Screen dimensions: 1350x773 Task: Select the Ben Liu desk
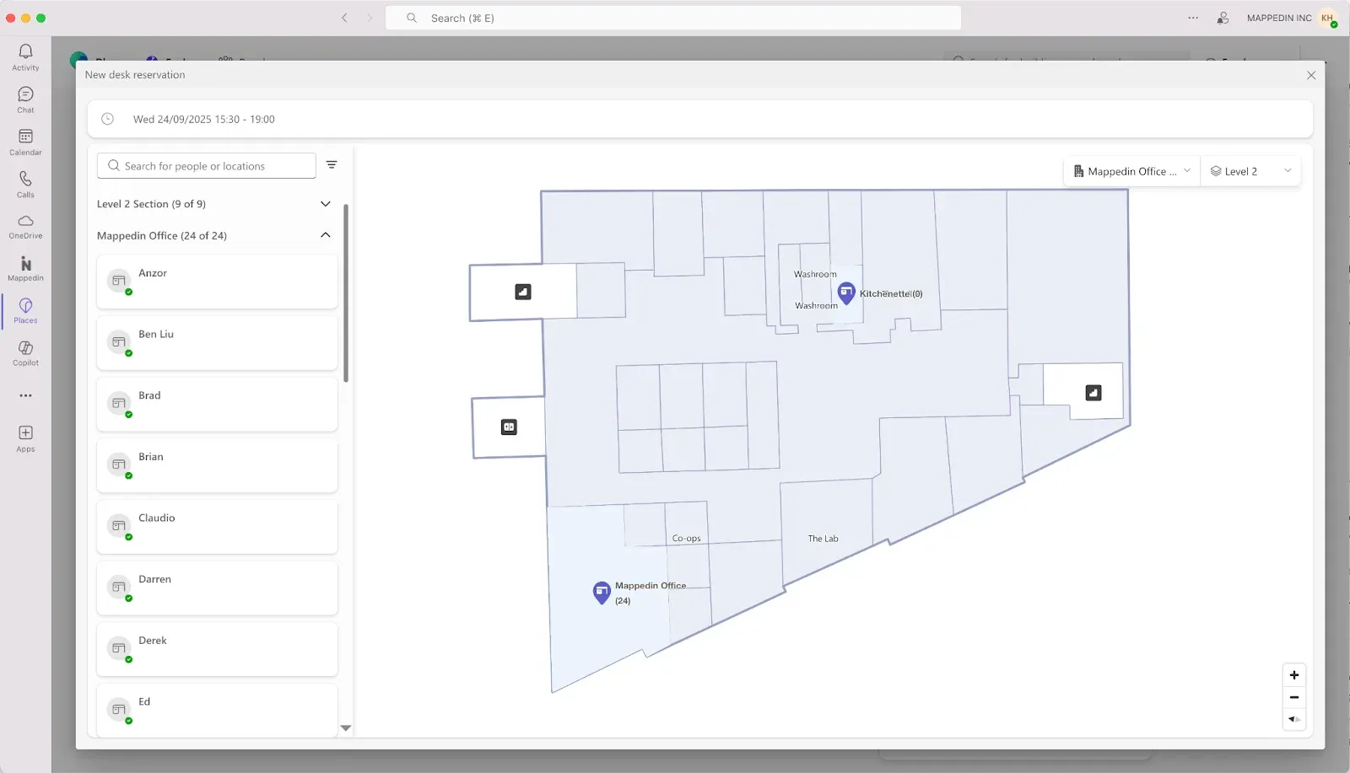coord(217,343)
